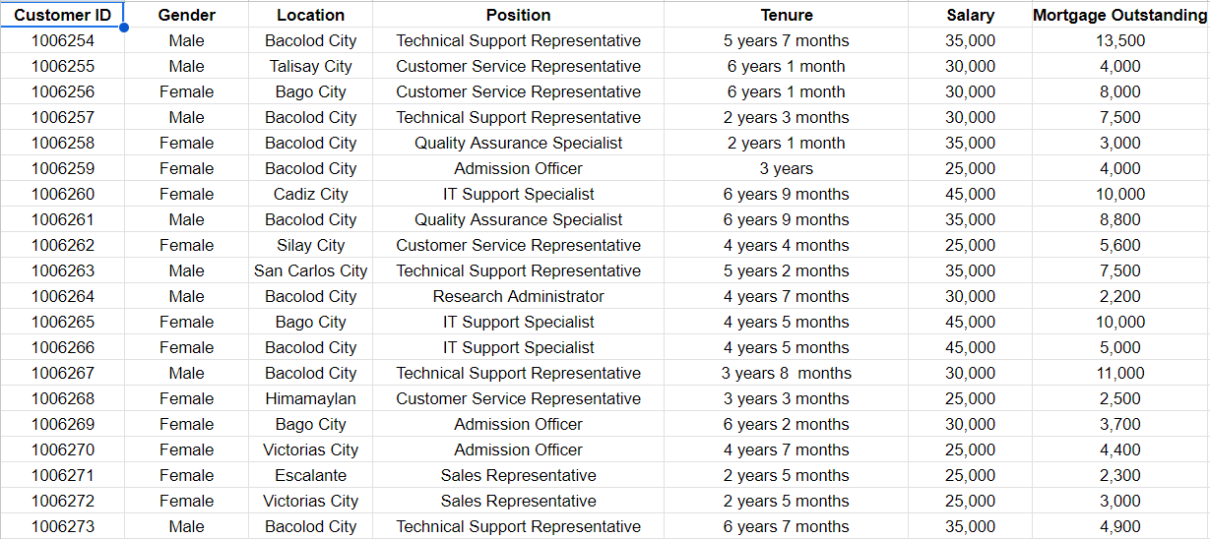The image size is (1210, 539).
Task: Select the Customer ID header cell
Action: click(x=62, y=15)
